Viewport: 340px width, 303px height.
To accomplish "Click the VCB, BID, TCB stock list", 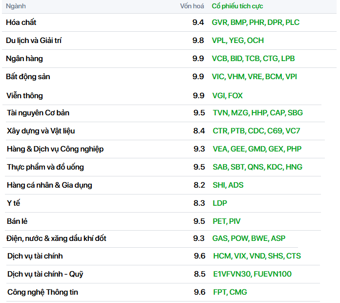I will pos(253,59).
